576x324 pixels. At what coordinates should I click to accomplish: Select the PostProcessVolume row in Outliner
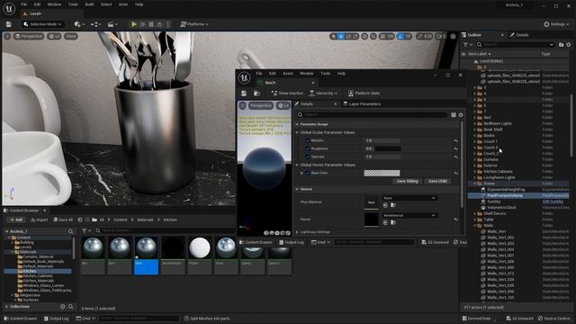click(x=518, y=195)
